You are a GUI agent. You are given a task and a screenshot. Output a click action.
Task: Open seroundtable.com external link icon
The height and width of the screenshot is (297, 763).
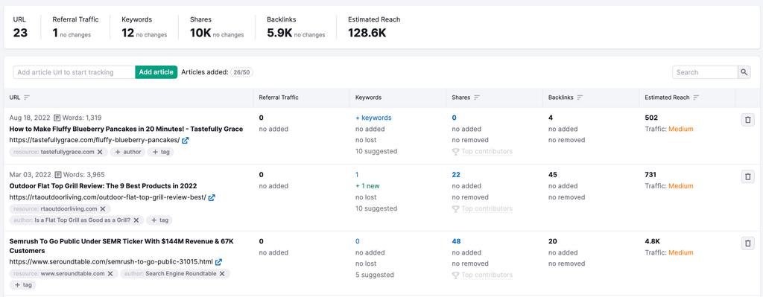point(218,262)
